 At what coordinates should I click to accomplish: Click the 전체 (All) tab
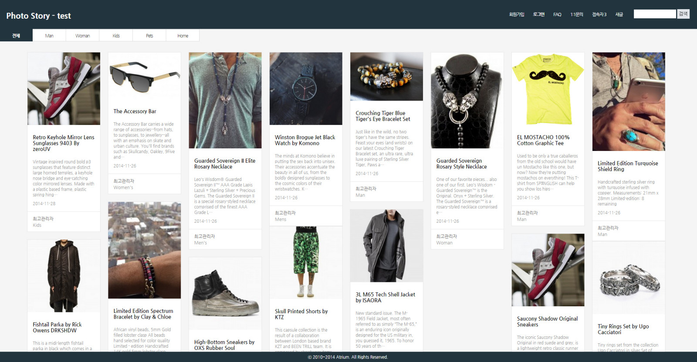point(16,36)
